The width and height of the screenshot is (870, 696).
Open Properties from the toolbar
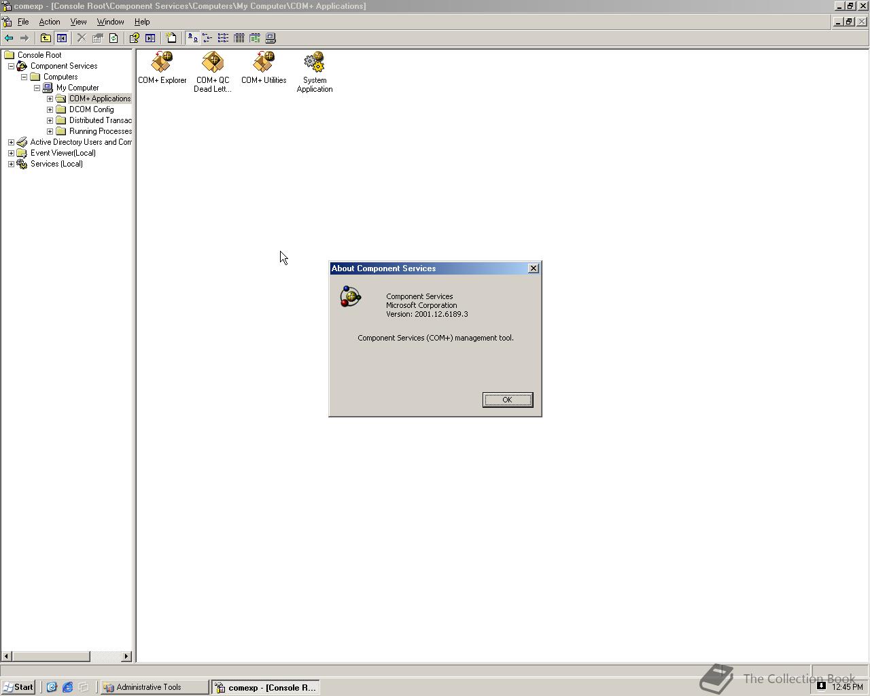point(98,38)
